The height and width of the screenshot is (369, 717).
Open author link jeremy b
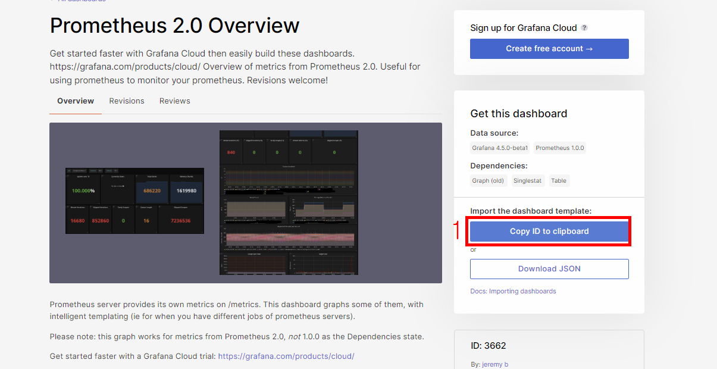[494, 364]
